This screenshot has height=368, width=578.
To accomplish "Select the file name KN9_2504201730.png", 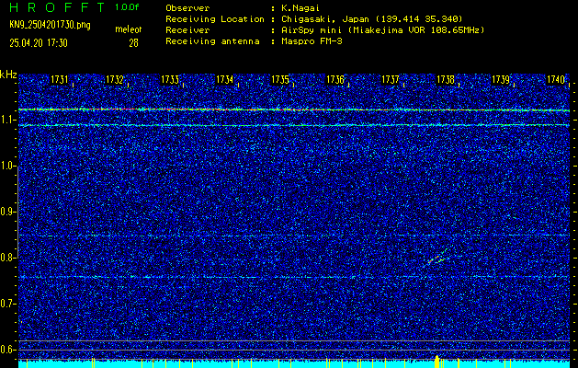I will pyautogui.click(x=50, y=25).
